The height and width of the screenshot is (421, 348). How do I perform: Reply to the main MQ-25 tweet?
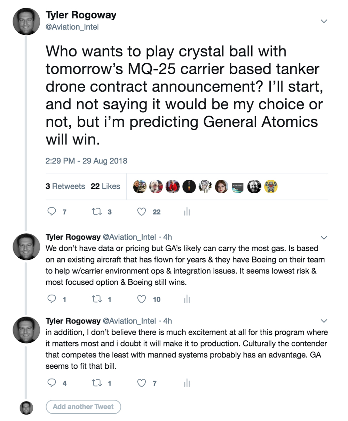52,212
